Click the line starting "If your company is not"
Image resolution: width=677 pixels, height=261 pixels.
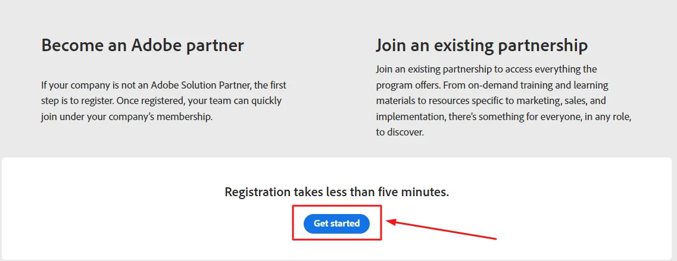pos(163,85)
